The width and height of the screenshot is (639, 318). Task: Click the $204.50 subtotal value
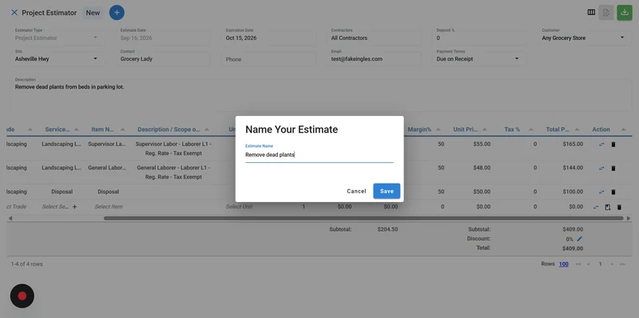387,229
